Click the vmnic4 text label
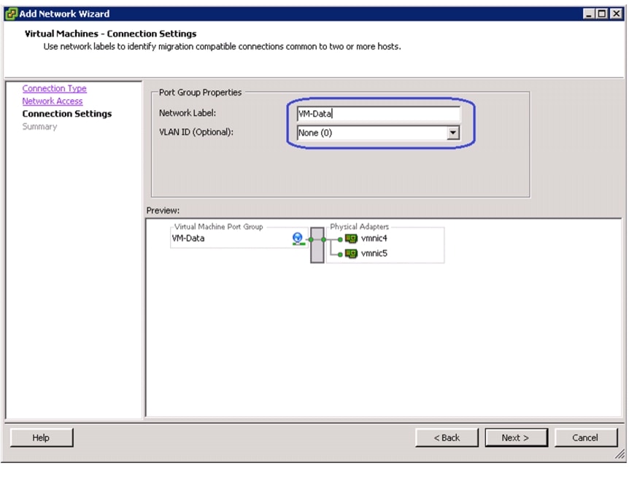The width and height of the screenshot is (629, 482). [x=374, y=238]
